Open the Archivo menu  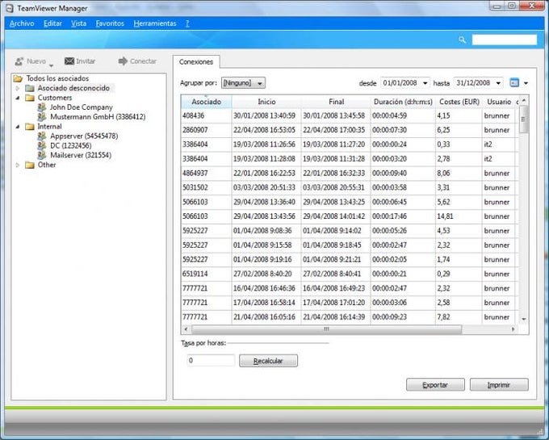pos(22,23)
